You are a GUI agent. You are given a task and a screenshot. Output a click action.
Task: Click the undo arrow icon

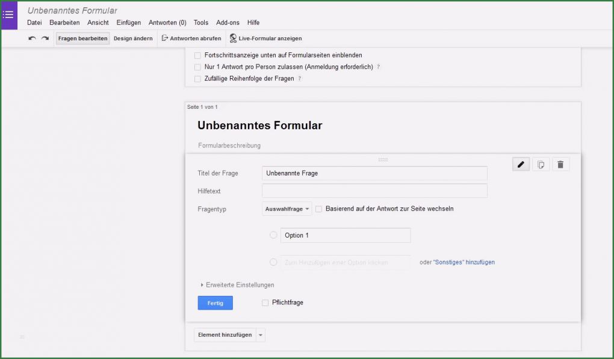pos(32,38)
